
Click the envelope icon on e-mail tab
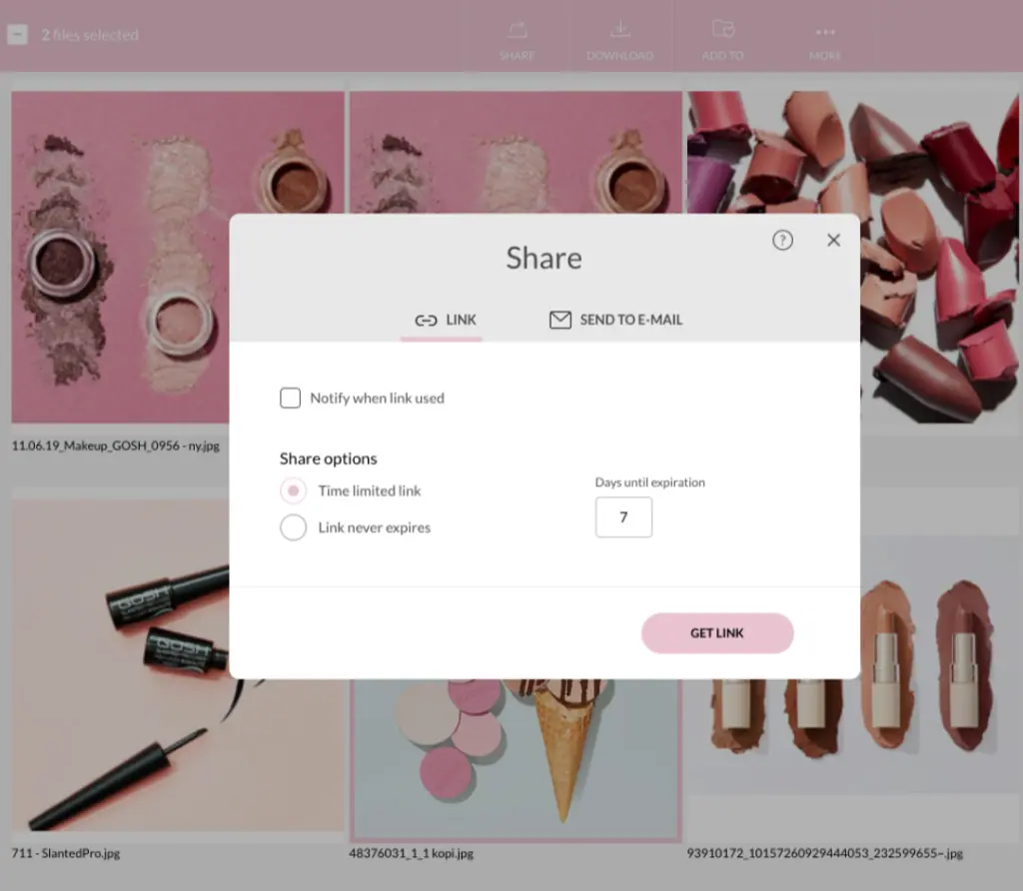[x=559, y=320]
